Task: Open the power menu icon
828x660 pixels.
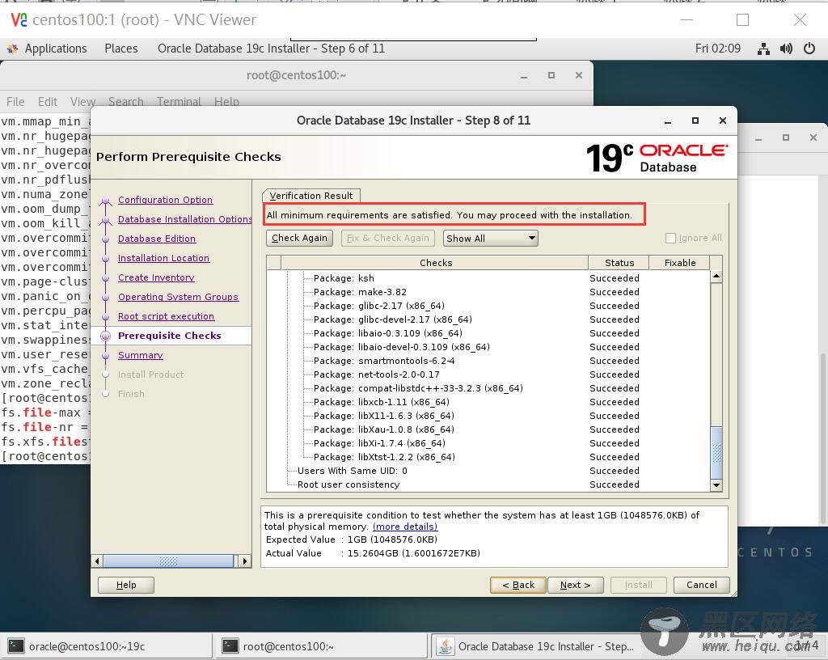Action: [809, 49]
